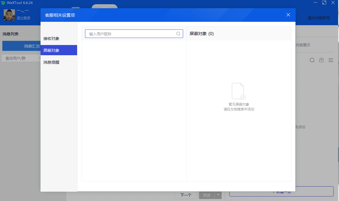
Task: Minimize the WeXTool window
Action: click(x=315, y=3)
